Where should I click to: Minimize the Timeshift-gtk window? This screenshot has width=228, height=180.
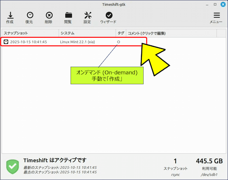(x=207, y=4)
